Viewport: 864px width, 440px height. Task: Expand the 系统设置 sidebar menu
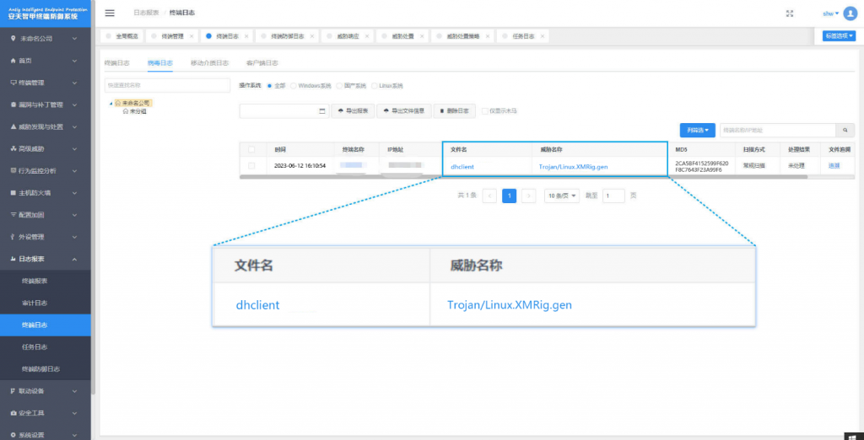[x=46, y=434]
